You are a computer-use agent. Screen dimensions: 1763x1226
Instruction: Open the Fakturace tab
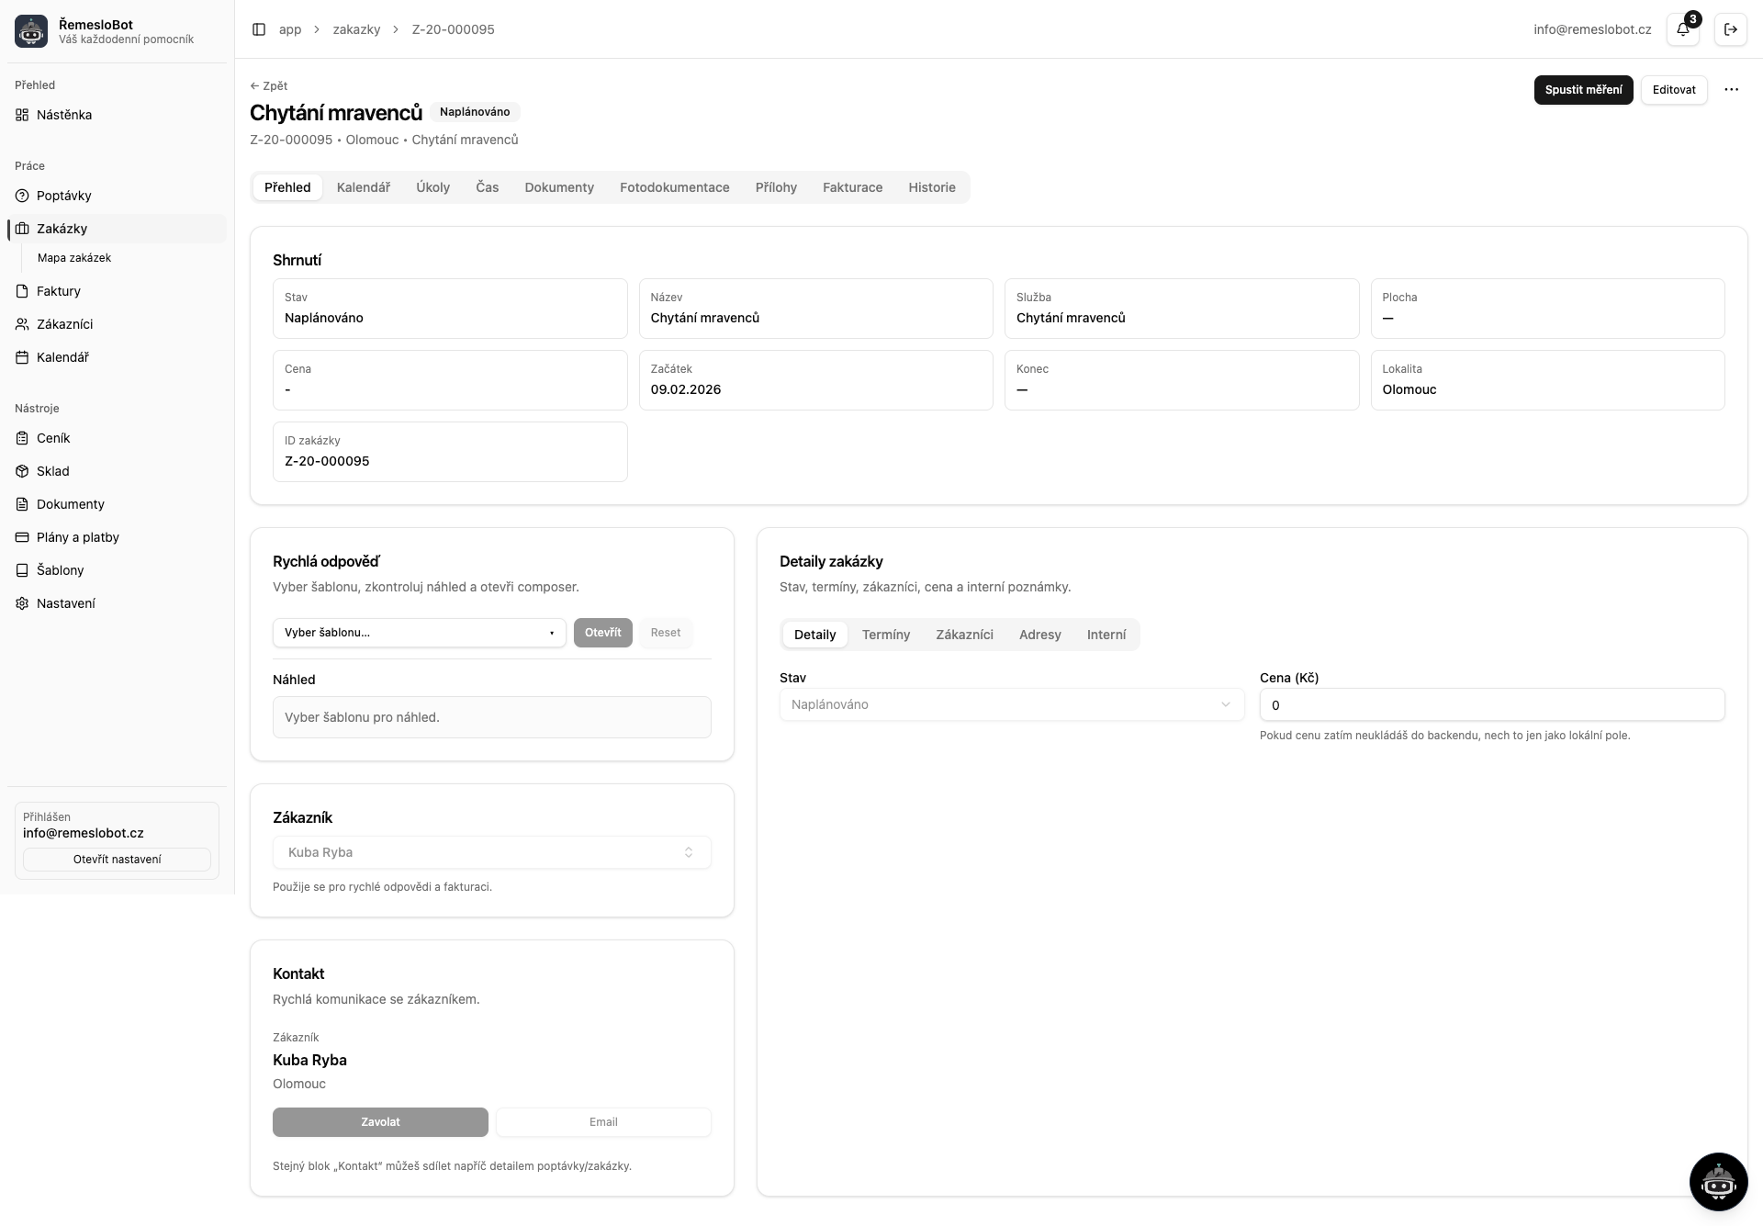(852, 187)
